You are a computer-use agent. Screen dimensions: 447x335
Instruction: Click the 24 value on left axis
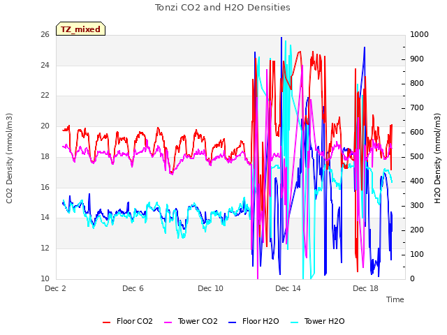(x=45, y=65)
